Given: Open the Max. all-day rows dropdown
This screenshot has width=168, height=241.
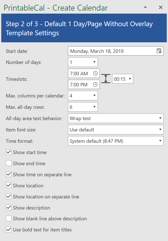Looking at the screenshot, I should pyautogui.click(x=83, y=107).
